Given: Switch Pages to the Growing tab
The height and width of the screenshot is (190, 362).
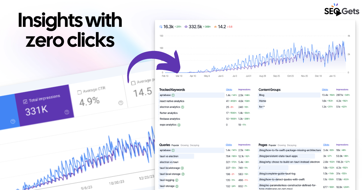Looking at the screenshot, I should [281, 145].
